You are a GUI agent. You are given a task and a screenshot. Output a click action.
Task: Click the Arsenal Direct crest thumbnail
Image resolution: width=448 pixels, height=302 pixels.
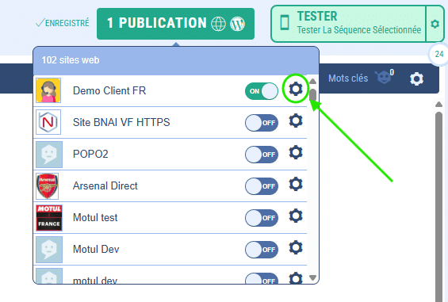(x=48, y=186)
